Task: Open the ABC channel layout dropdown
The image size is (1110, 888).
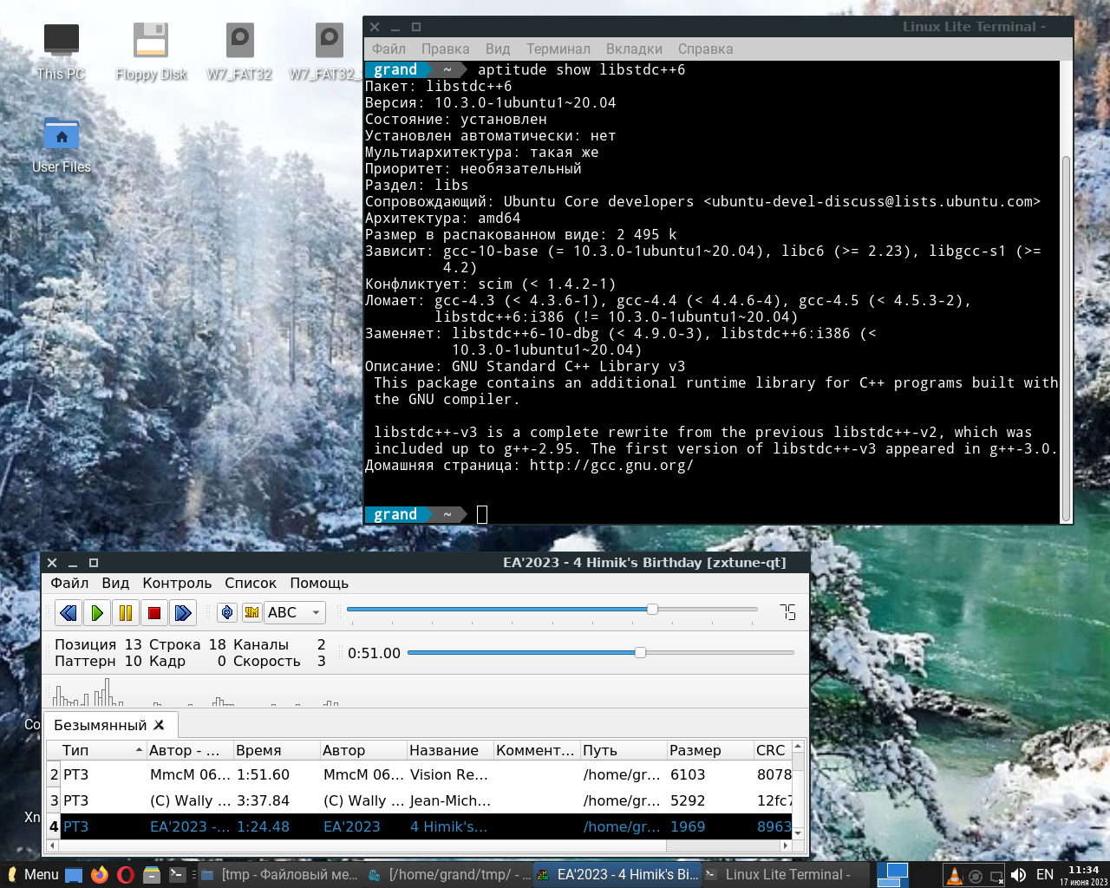Action: (295, 612)
